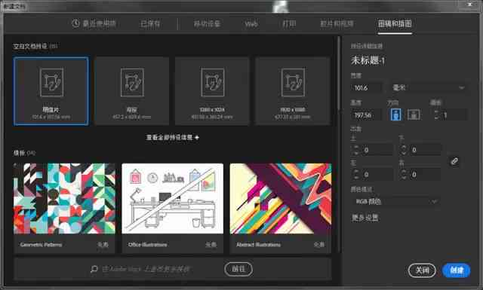
Task: Open the Abstract Illustrations template
Action: [x=281, y=208]
